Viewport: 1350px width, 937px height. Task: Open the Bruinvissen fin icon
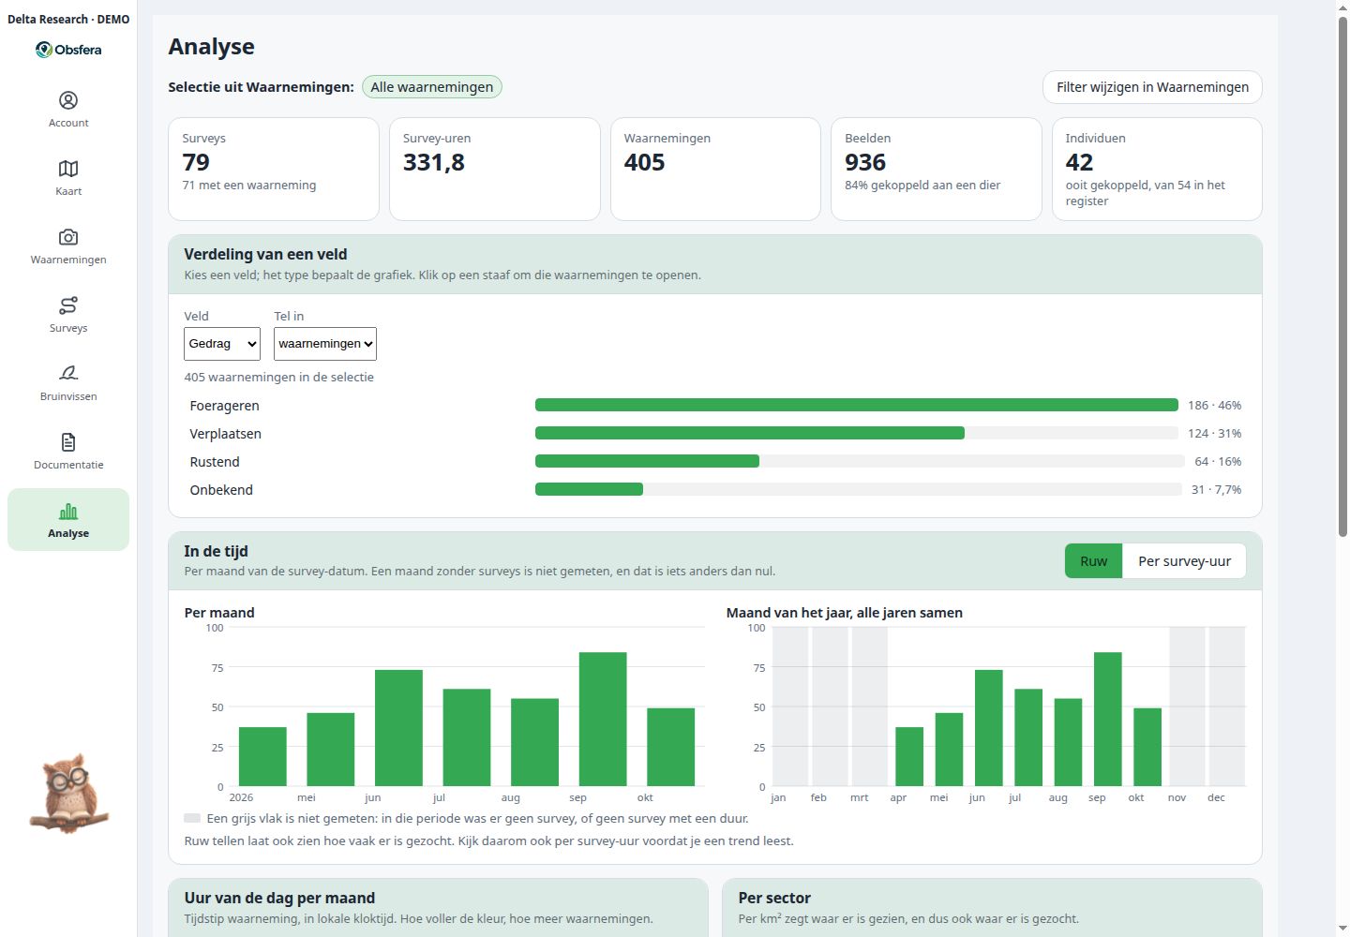(x=68, y=374)
